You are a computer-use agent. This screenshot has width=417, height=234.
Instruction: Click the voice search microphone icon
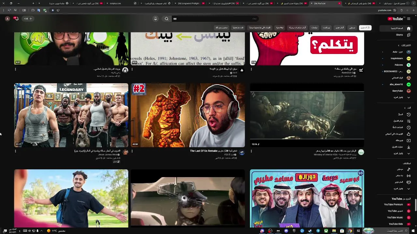pos(155,19)
